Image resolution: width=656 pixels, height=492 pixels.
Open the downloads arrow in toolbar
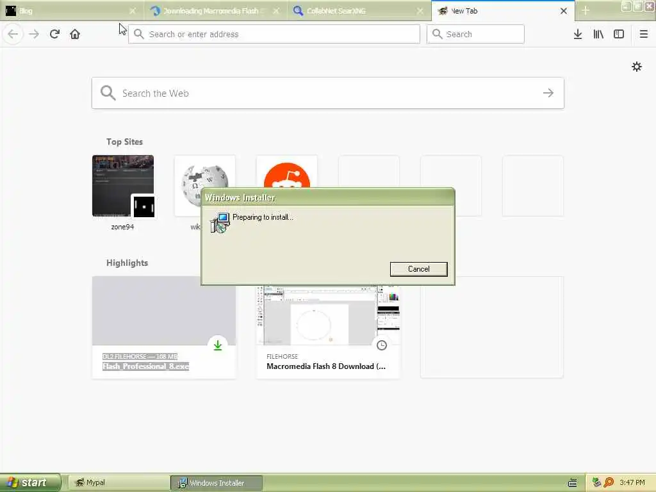[578, 34]
